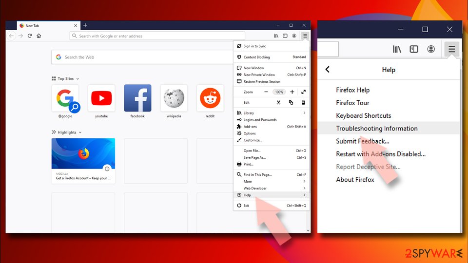
Task: Expand Library submenu in menu
Action: tap(272, 113)
